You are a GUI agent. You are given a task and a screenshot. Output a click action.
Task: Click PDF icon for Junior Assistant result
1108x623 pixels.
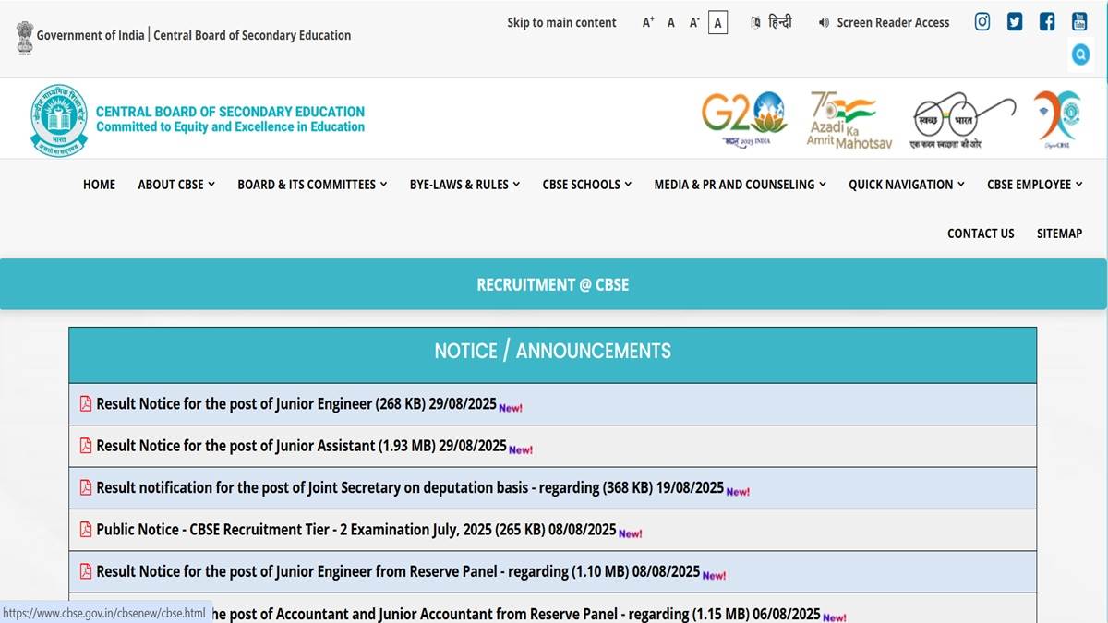pos(86,446)
